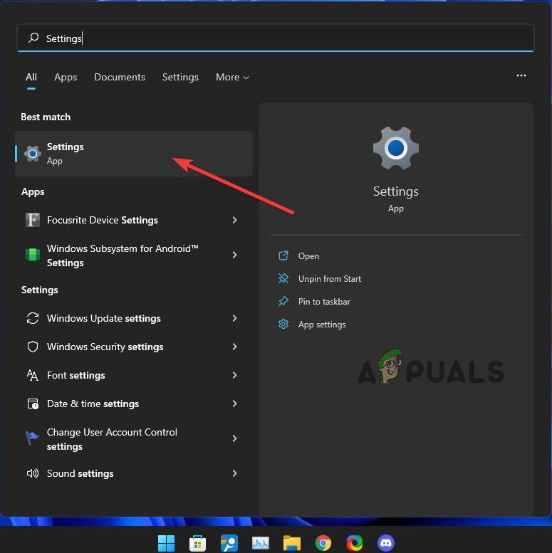Switch to the Documents filter tab
The image size is (552, 553).
pyautogui.click(x=120, y=77)
